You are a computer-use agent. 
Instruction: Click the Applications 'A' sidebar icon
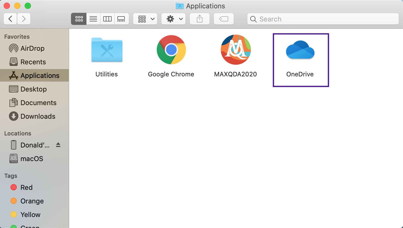click(x=14, y=76)
